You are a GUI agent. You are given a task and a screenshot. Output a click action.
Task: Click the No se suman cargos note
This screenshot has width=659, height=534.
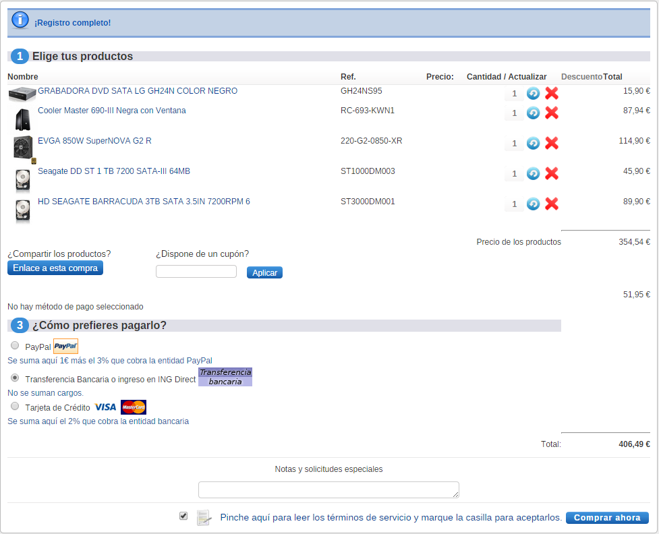[45, 393]
